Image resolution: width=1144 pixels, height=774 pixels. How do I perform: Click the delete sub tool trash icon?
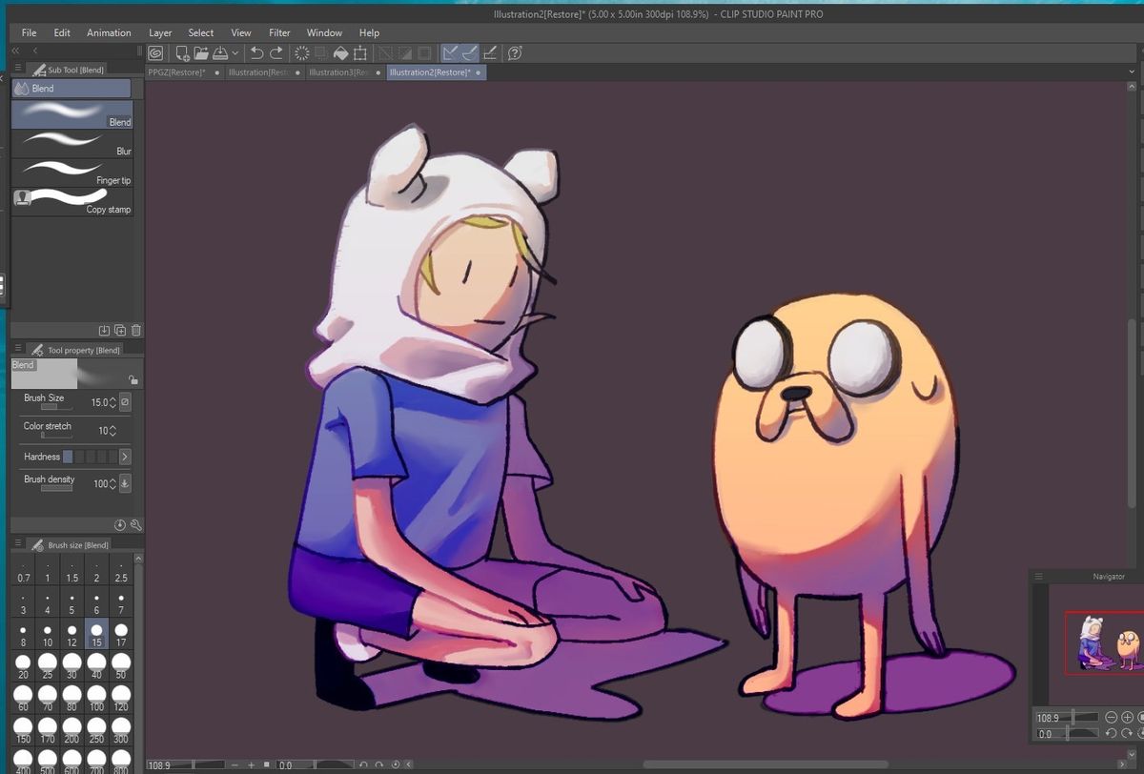point(136,330)
